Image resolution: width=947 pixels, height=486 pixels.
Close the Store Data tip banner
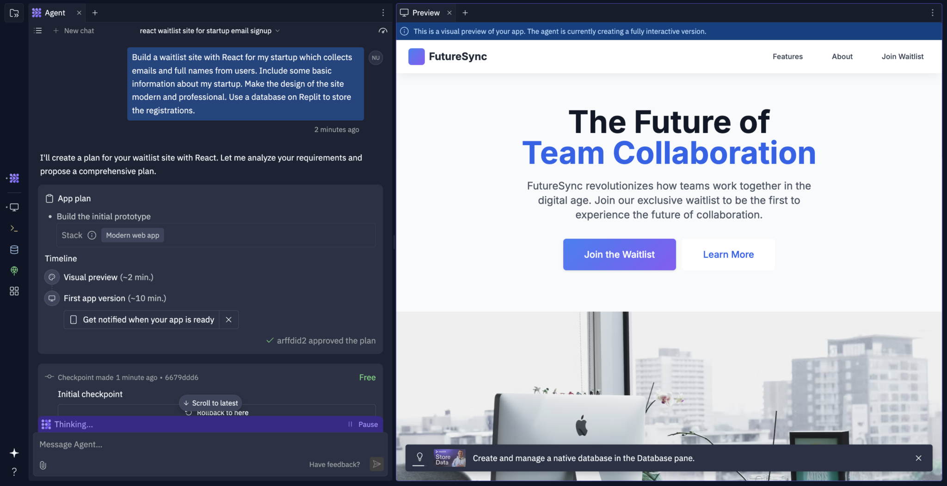coord(918,458)
